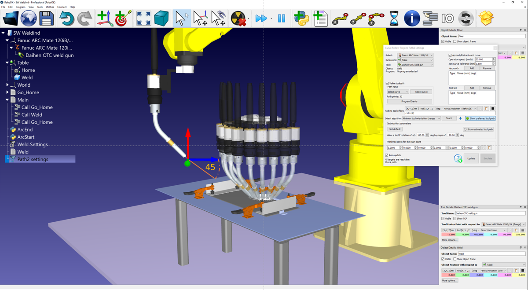This screenshot has height=290, width=528.
Task: Open the Connect menu
Action: point(62,7)
